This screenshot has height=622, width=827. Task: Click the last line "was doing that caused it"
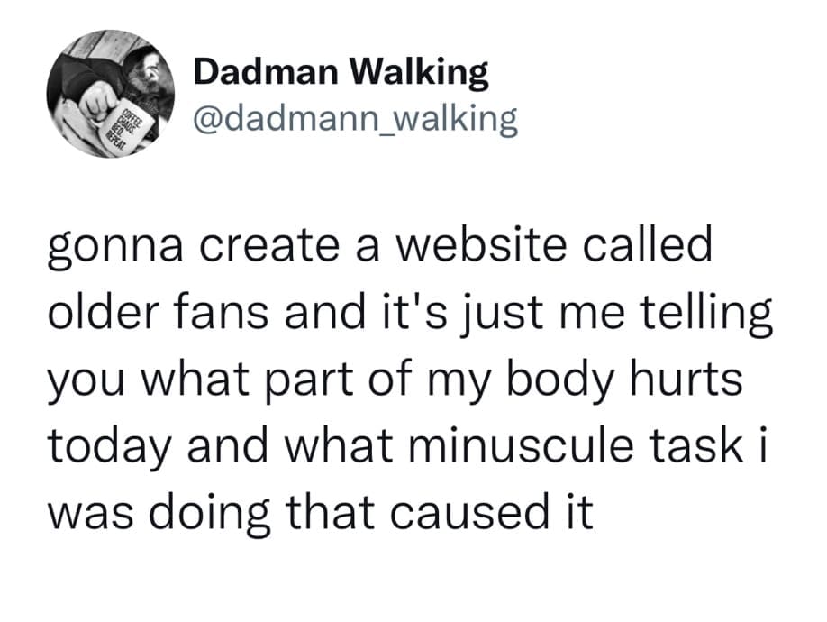click(x=320, y=511)
